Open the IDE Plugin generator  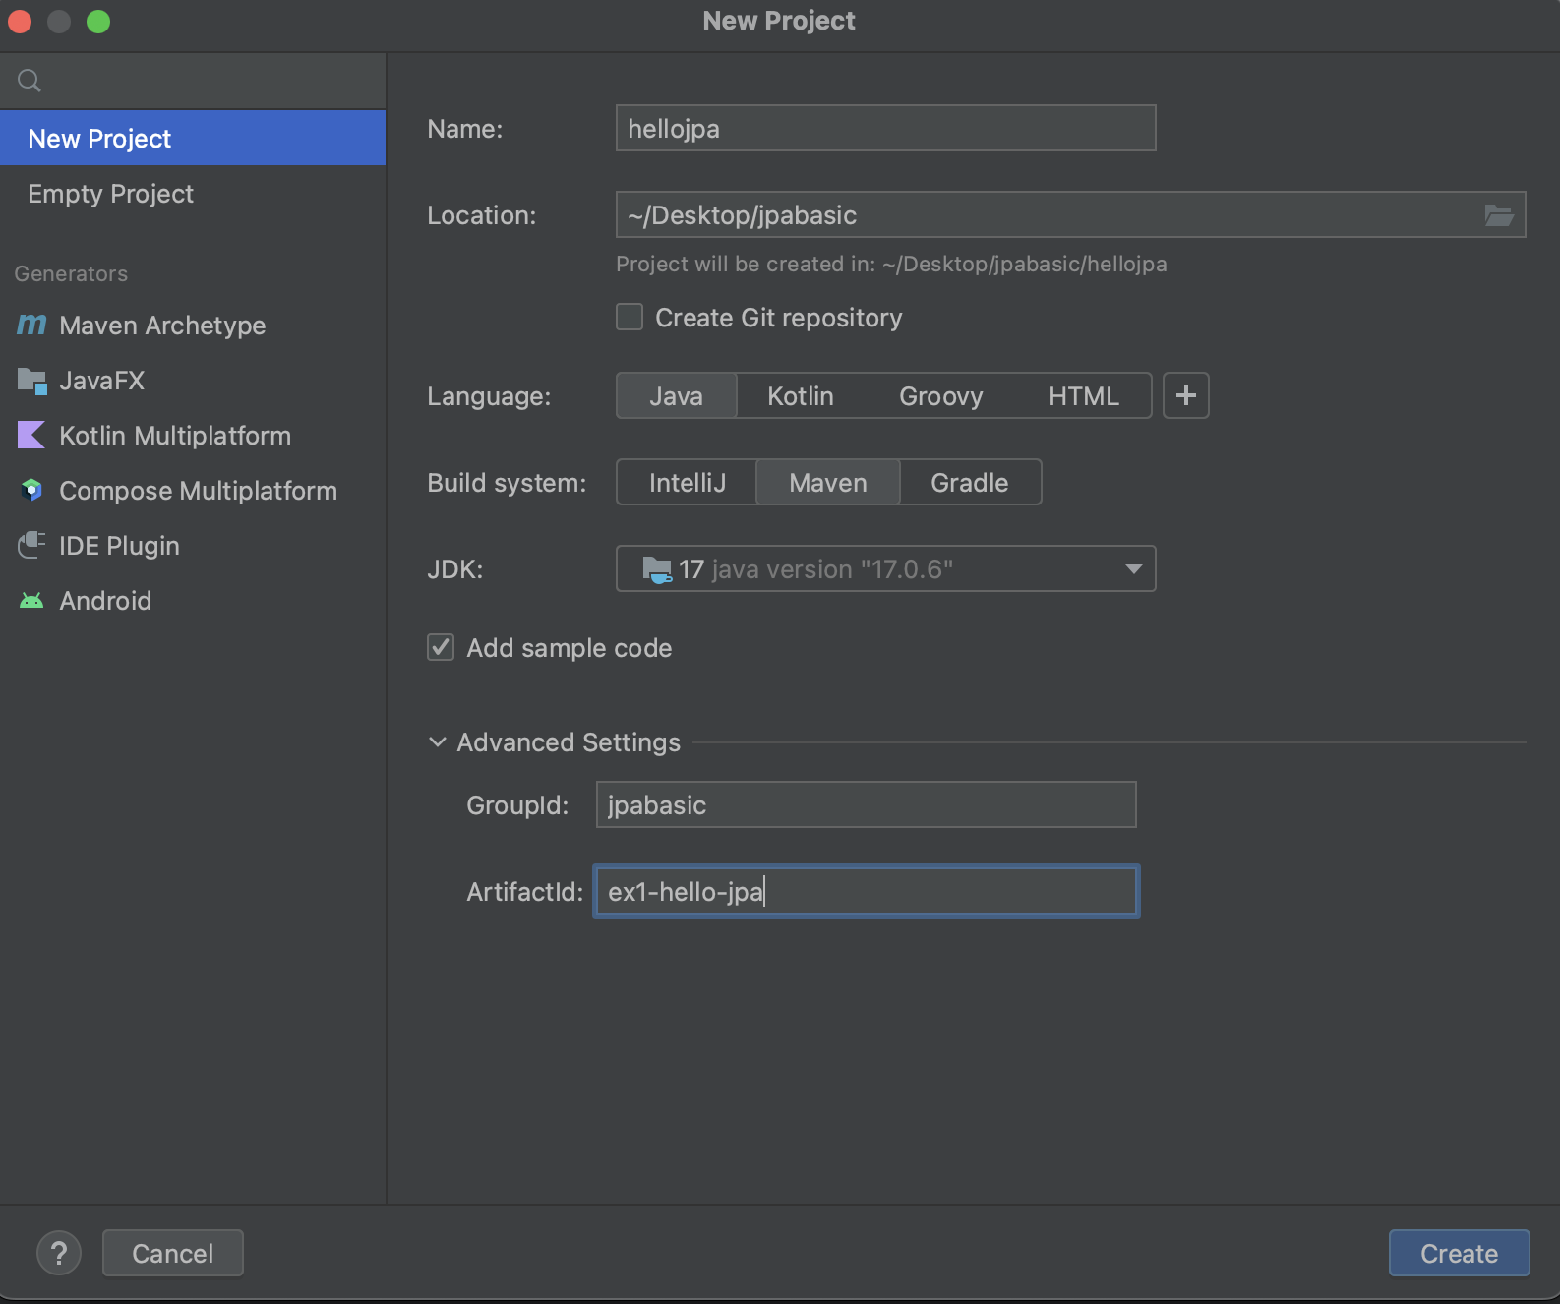click(193, 545)
